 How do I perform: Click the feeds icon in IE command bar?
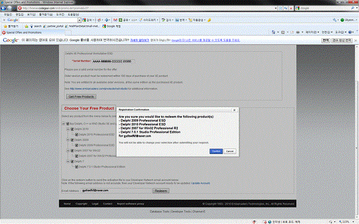point(283,32)
